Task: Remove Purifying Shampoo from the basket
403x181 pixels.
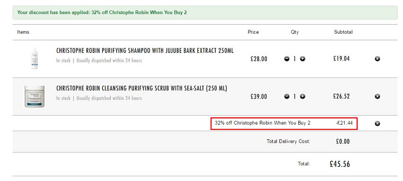Action: click(377, 59)
